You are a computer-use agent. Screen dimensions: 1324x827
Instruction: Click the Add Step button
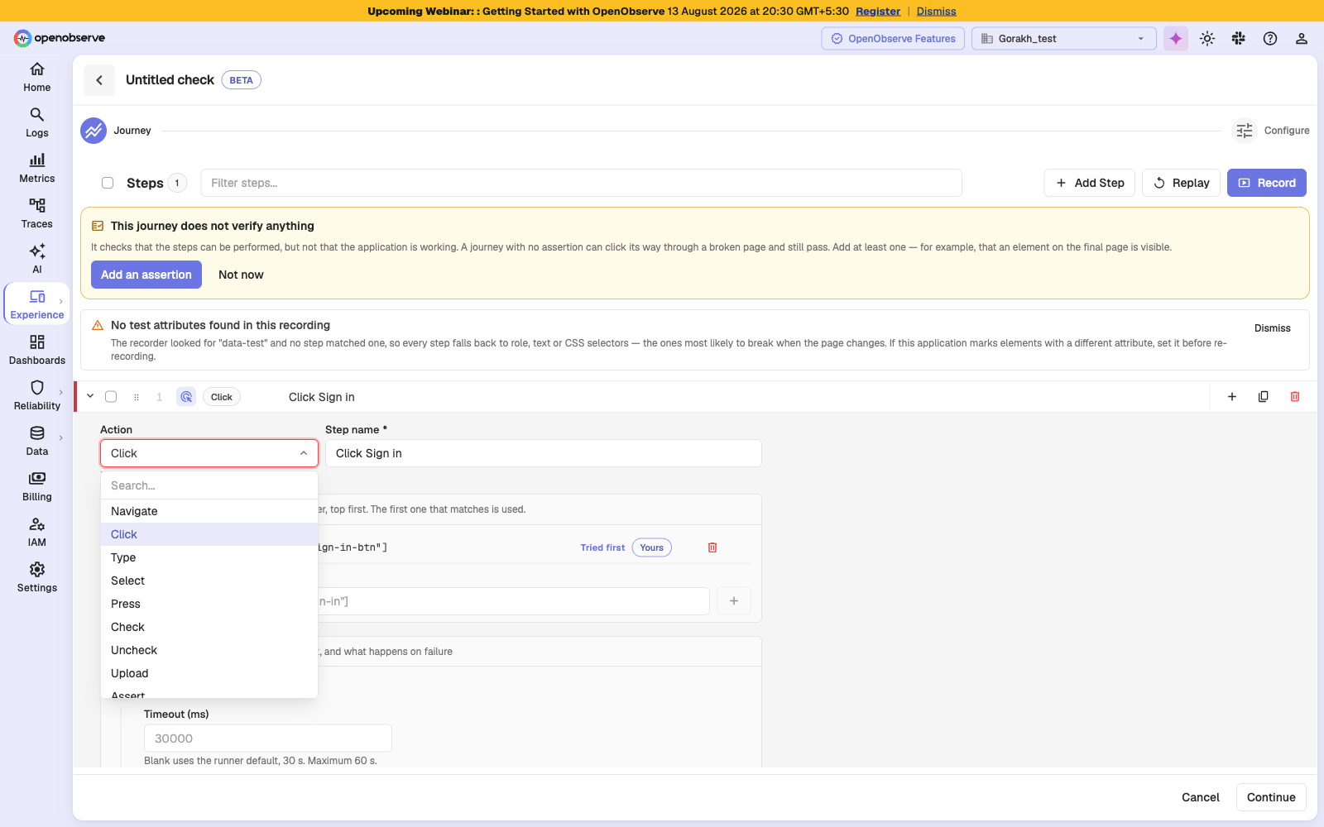point(1090,183)
